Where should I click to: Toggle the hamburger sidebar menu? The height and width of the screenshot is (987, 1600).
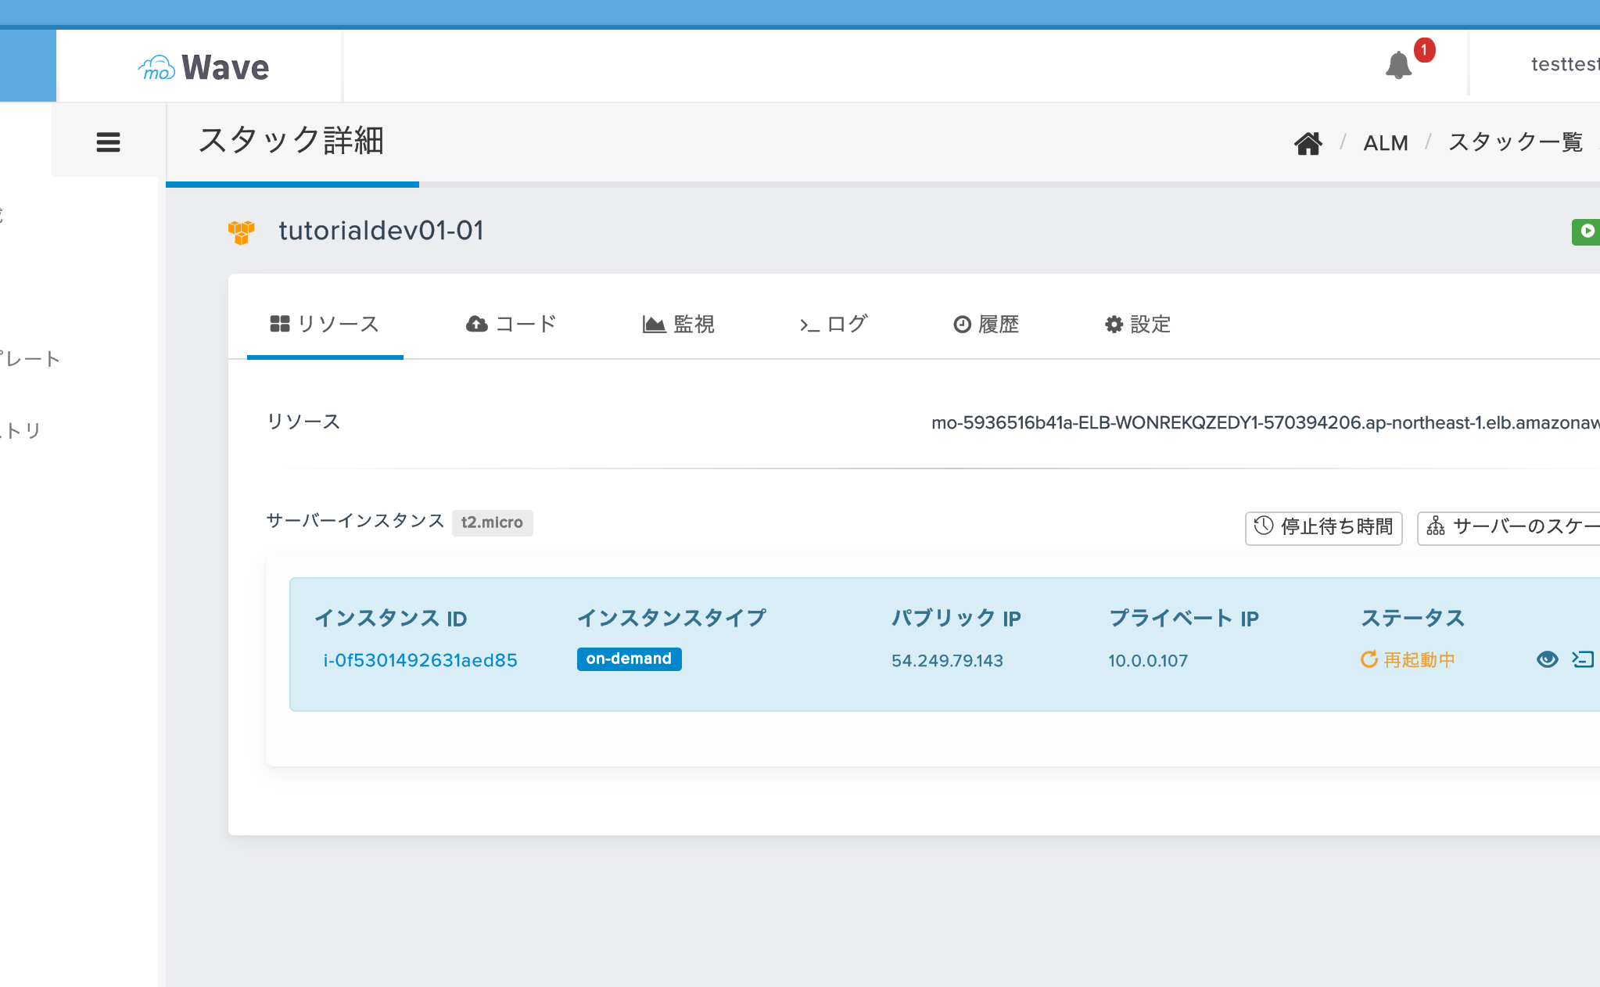[108, 142]
